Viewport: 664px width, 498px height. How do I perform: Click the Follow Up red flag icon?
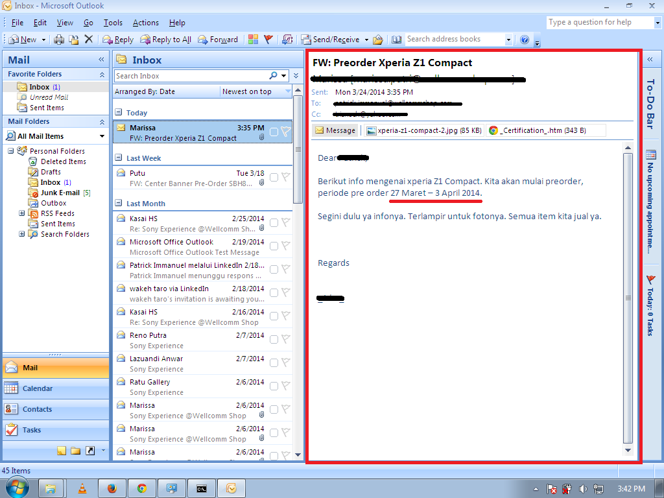268,40
